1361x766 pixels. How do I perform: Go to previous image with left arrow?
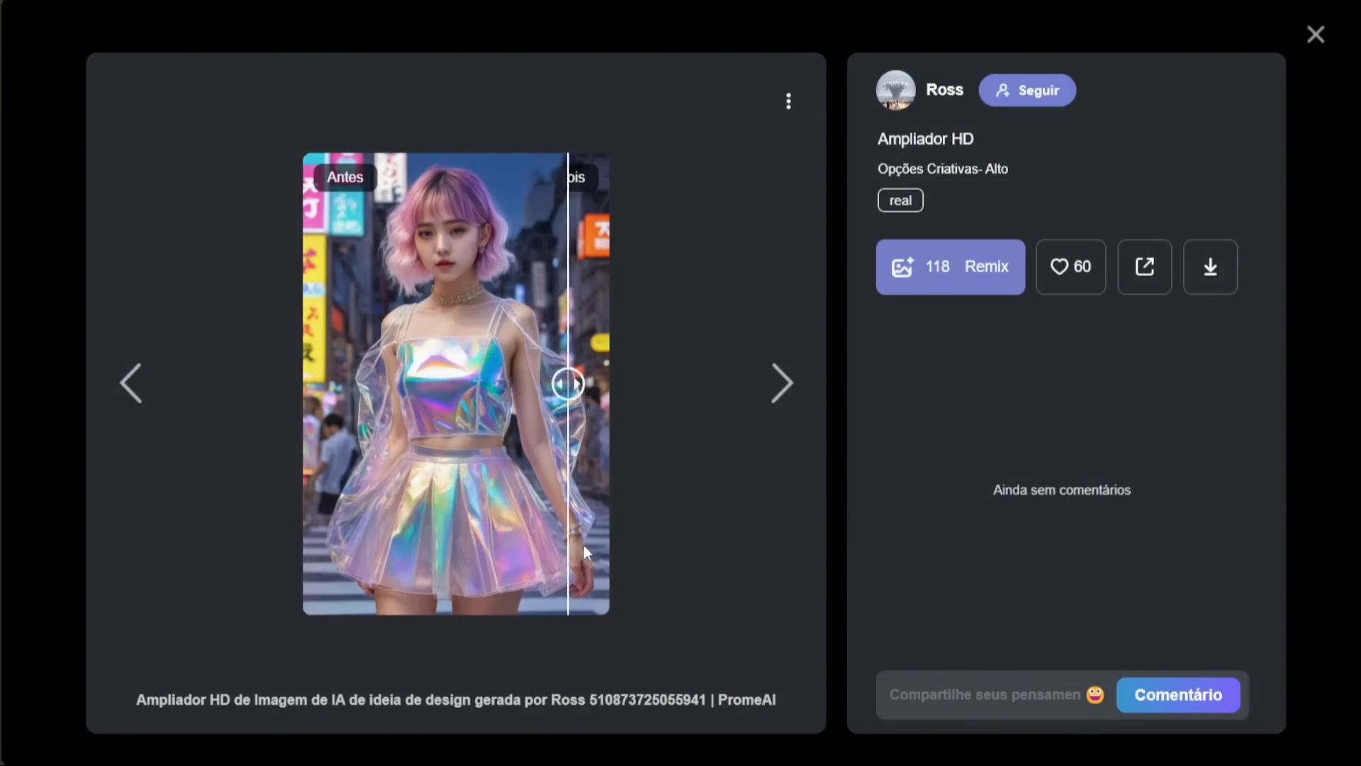click(x=130, y=383)
